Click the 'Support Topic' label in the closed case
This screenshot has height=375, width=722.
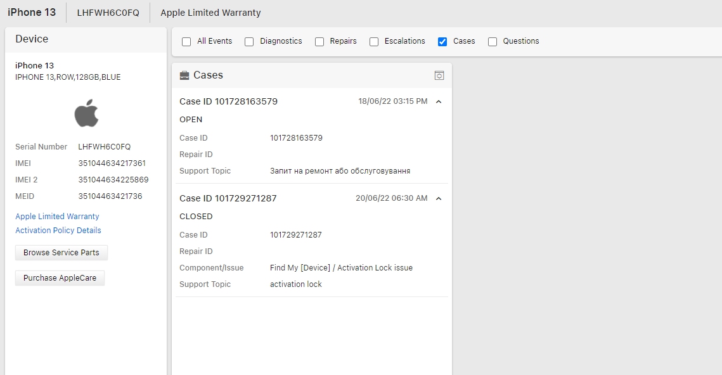(205, 284)
